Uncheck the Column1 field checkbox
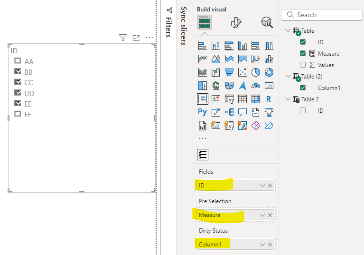This screenshot has width=364, height=255. 303,88
